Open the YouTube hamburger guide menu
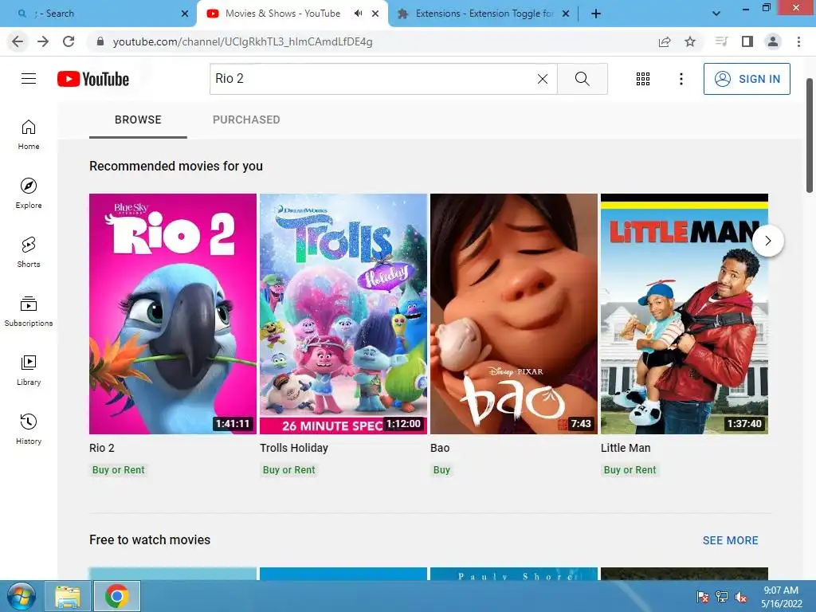This screenshot has height=612, width=816. coord(29,79)
